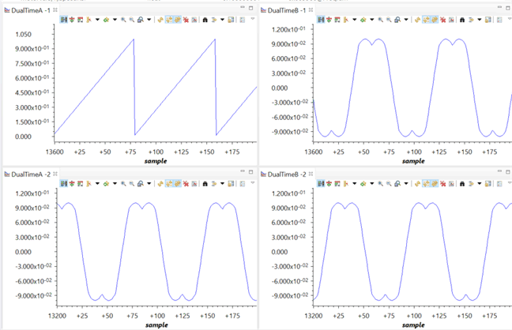Toggle graph properties pane in DualTimeB -1
Screen dimensions: 512x330
321,20
